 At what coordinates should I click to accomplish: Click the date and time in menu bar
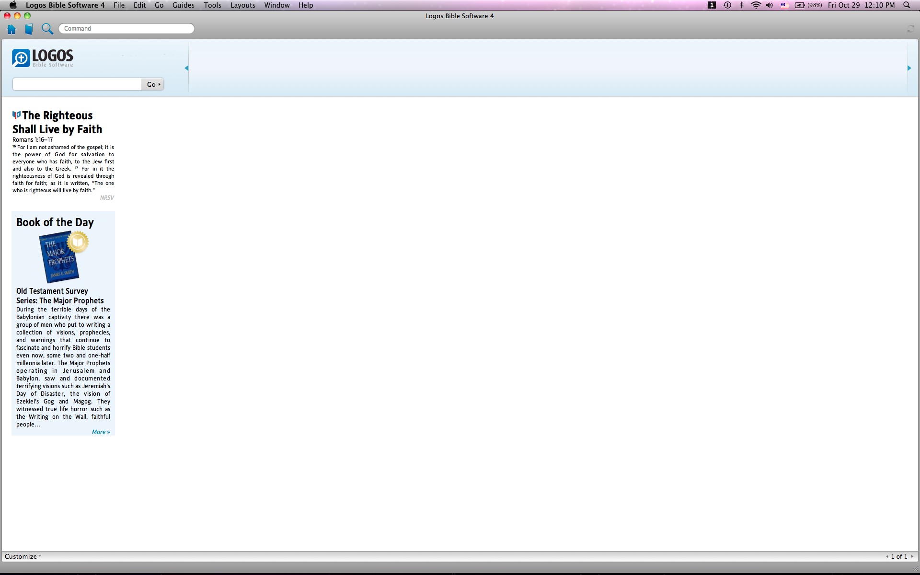tap(861, 5)
